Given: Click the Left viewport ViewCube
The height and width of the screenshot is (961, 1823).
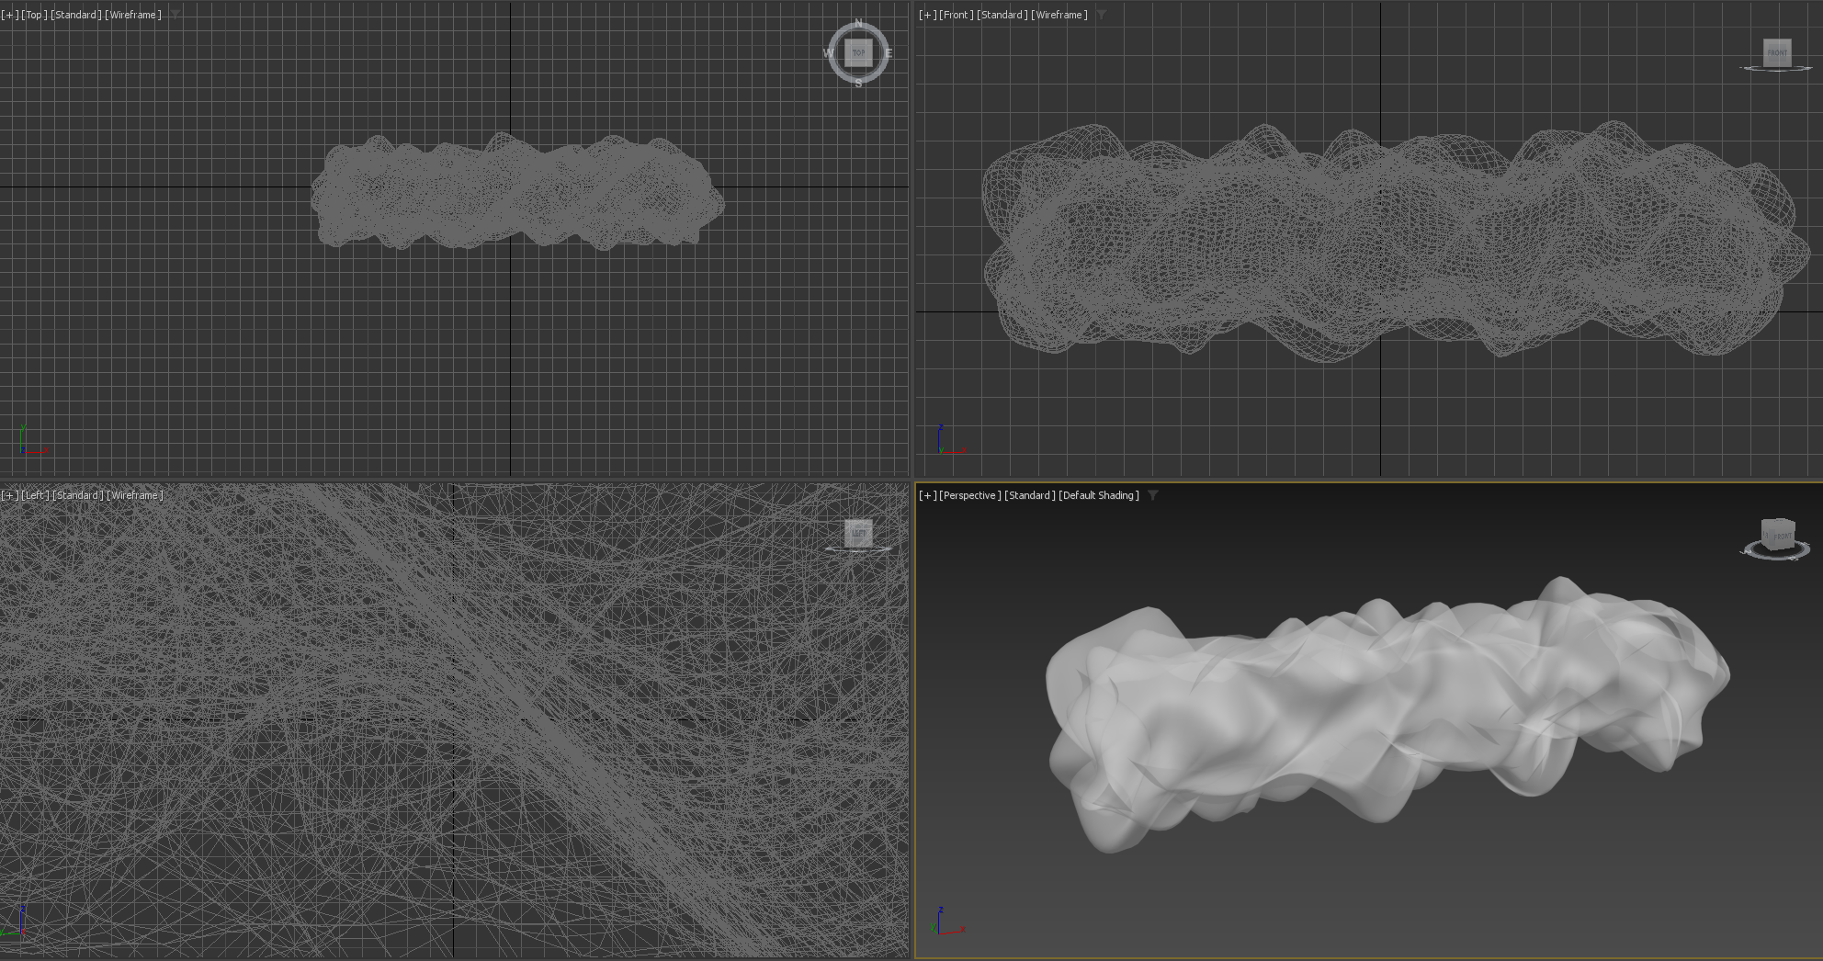Looking at the screenshot, I should (x=858, y=533).
